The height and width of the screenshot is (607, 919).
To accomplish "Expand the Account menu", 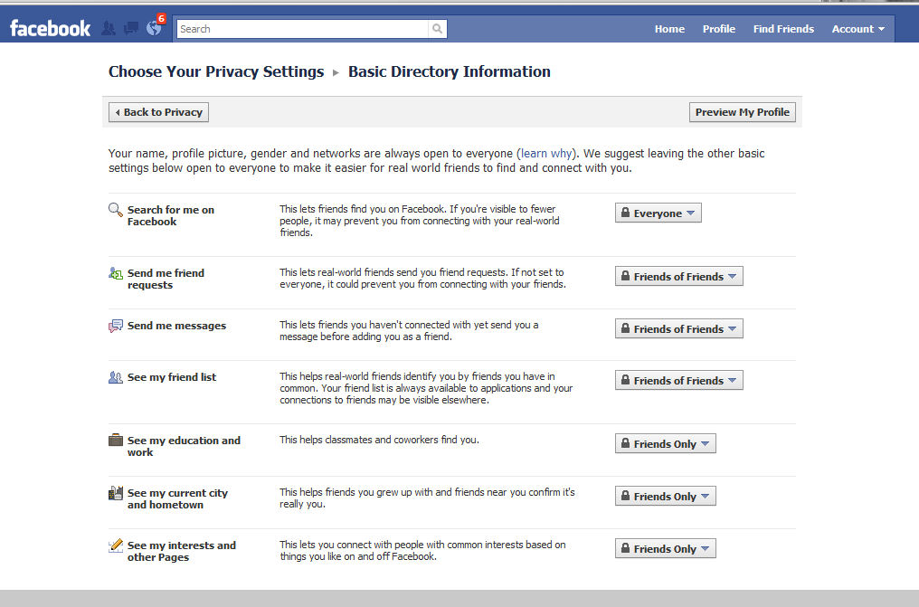I will pyautogui.click(x=858, y=29).
